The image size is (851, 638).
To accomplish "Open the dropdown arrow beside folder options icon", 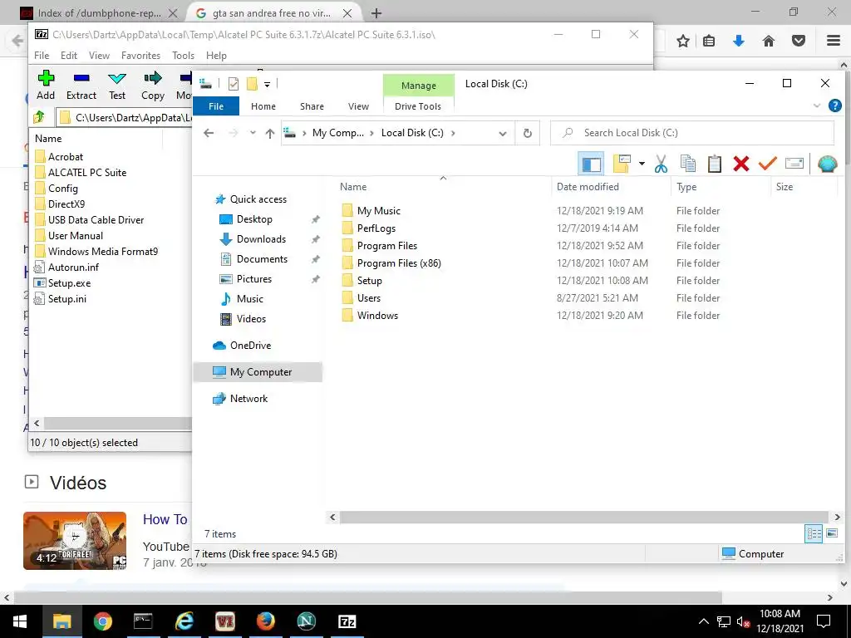I will coord(642,164).
